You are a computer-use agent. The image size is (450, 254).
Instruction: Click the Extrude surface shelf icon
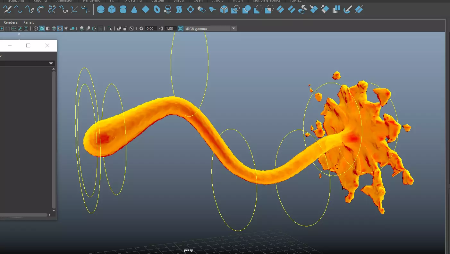pos(201,10)
